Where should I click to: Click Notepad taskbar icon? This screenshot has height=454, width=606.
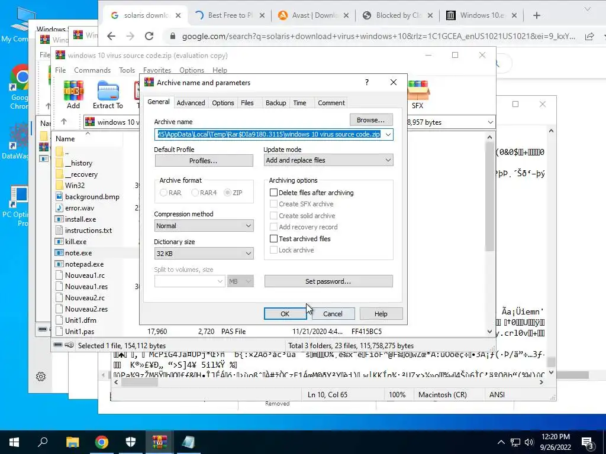189,442
